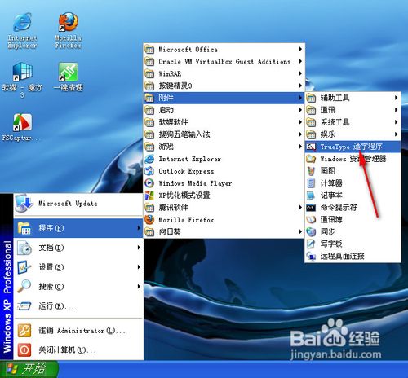
Task: Open the 向日葵 menu item
Action: coord(224,232)
